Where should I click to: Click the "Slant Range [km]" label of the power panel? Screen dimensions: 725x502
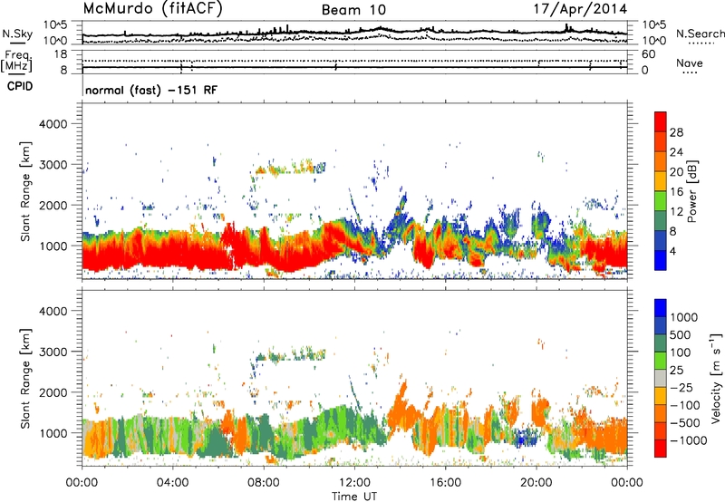tap(25, 191)
